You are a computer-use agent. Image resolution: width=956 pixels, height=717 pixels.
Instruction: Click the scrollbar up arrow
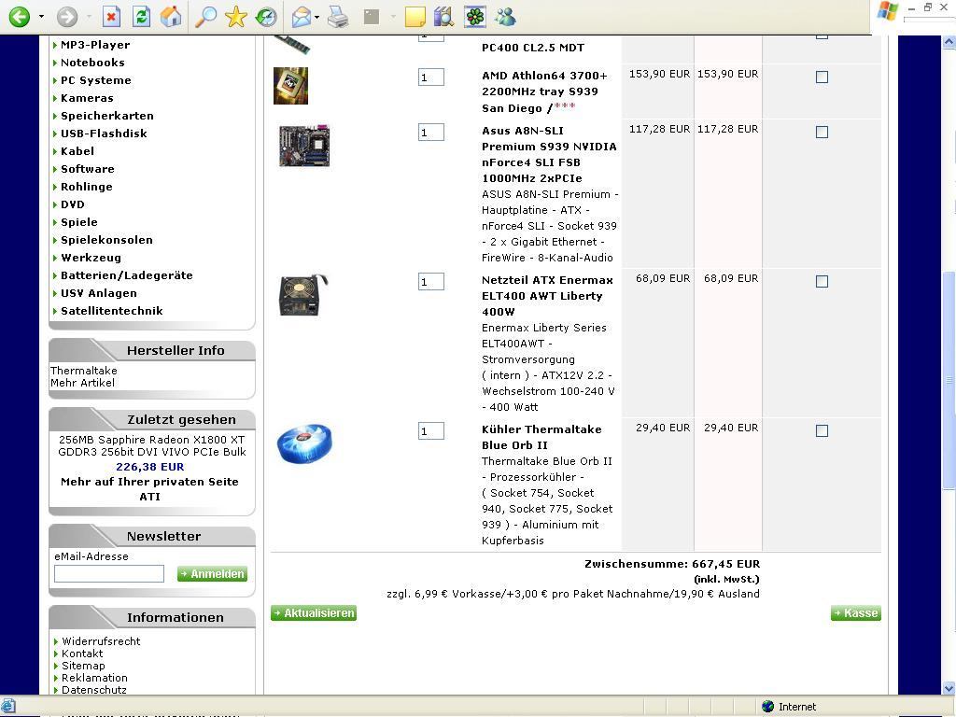pyautogui.click(x=949, y=42)
